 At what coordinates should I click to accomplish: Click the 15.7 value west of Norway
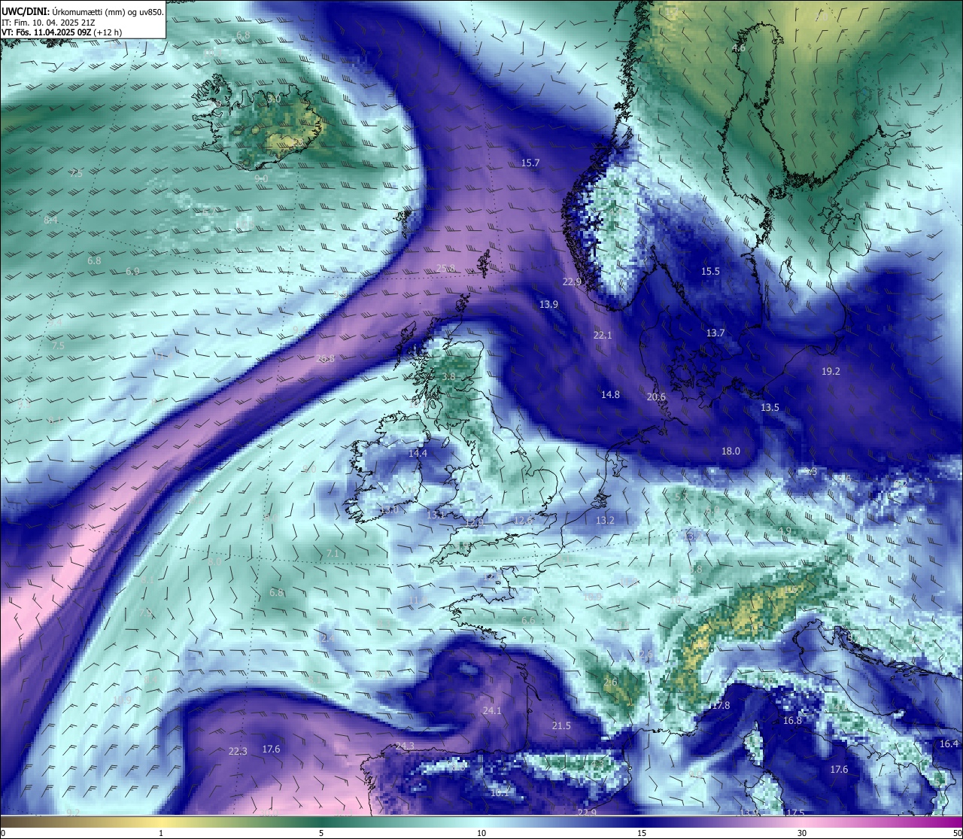coord(530,163)
